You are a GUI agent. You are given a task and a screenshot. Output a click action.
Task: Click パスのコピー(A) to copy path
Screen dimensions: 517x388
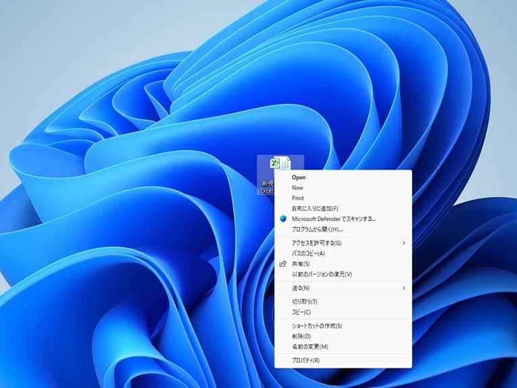308,253
